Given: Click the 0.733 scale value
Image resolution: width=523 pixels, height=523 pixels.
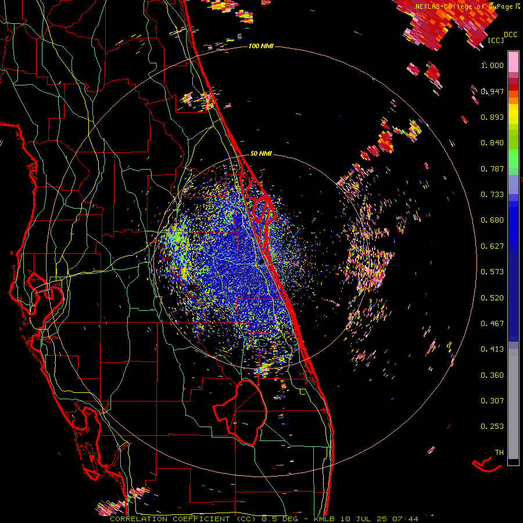Looking at the screenshot, I should 492,195.
